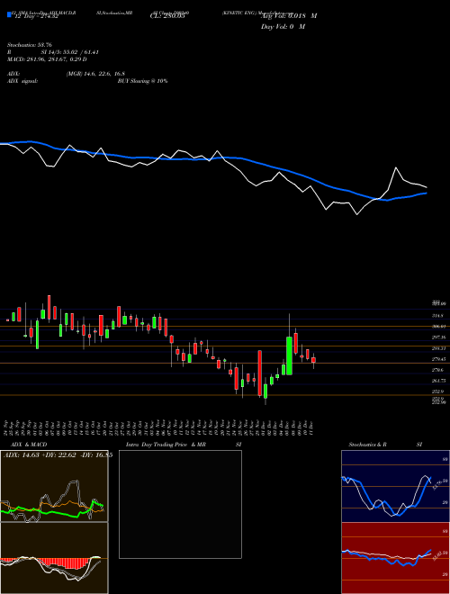Click the "BUY Slowing @ 10%" signal text
Image resolution: width=450 pixels, height=594 pixels.
click(x=142, y=81)
